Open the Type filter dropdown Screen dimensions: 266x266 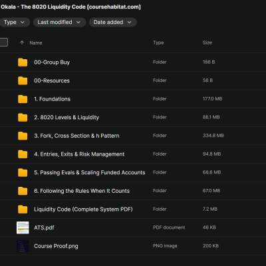(14, 22)
